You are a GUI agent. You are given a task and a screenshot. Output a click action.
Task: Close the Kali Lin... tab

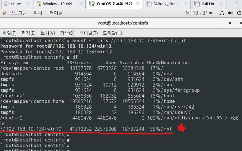(221, 4)
